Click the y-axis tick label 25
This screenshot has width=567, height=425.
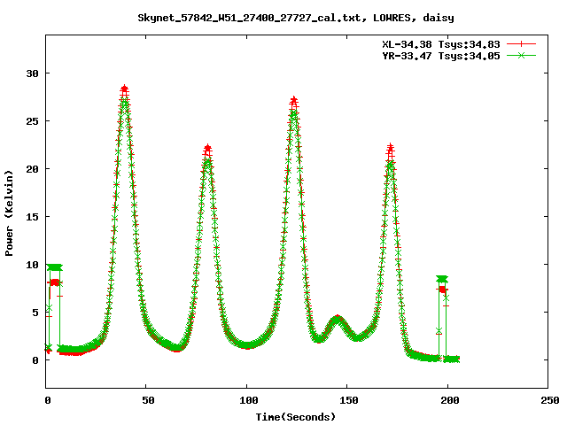pyautogui.click(x=32, y=121)
